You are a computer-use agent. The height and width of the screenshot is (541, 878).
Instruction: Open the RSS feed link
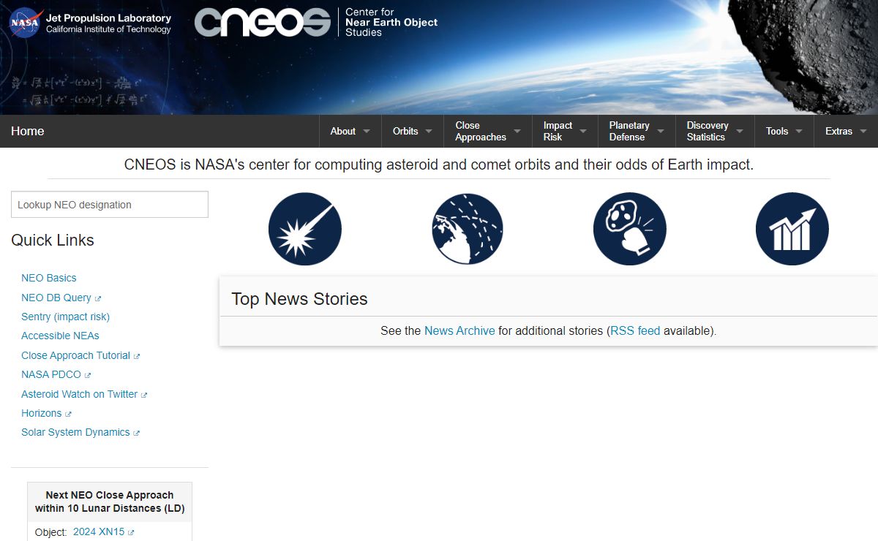(x=635, y=330)
